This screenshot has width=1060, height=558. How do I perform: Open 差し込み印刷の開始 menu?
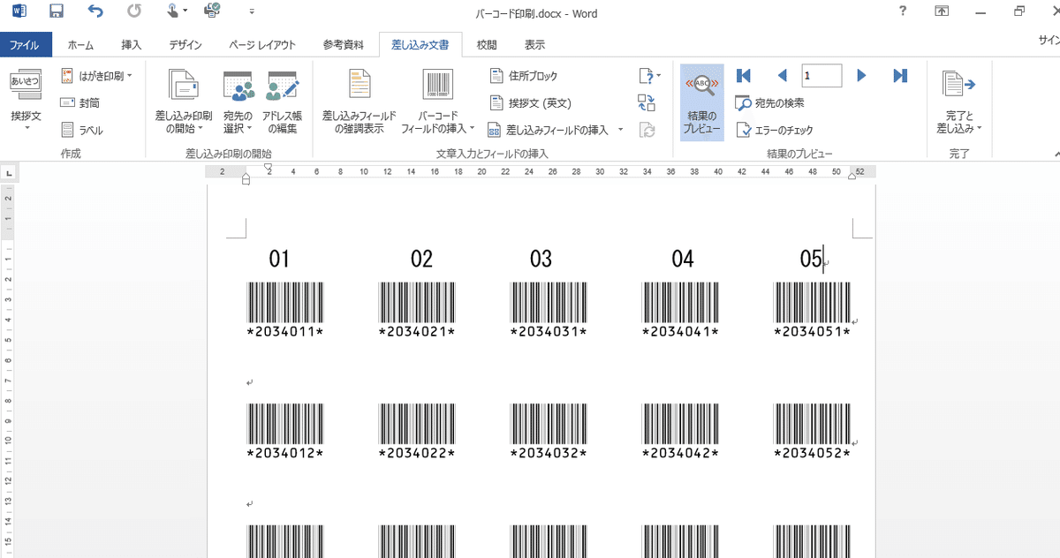click(184, 102)
